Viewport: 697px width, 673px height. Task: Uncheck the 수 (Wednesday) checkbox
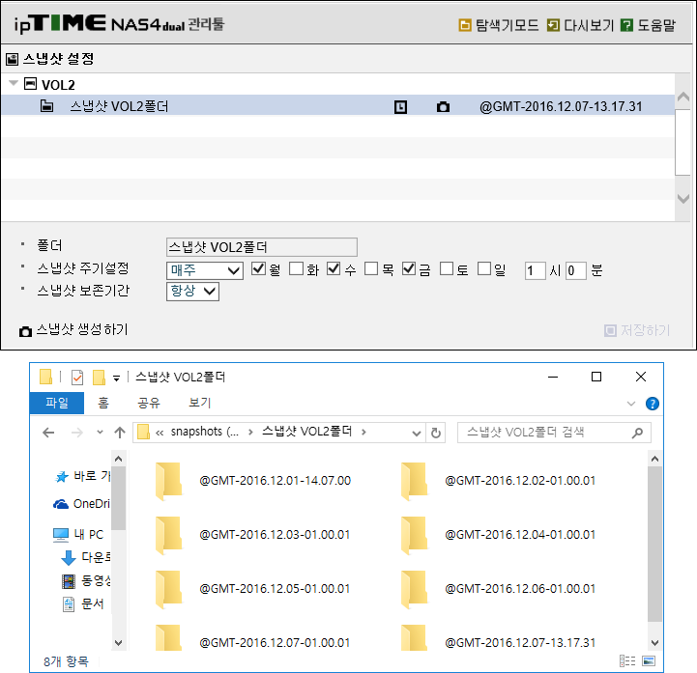pos(334,268)
